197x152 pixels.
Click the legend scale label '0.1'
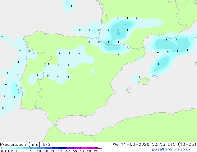pyautogui.click(x=3, y=151)
